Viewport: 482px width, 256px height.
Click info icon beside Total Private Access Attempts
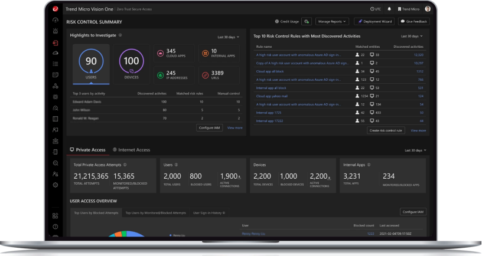125,165
